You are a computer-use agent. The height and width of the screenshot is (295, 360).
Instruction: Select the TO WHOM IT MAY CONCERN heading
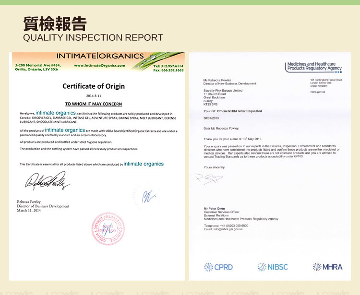pyautogui.click(x=94, y=104)
